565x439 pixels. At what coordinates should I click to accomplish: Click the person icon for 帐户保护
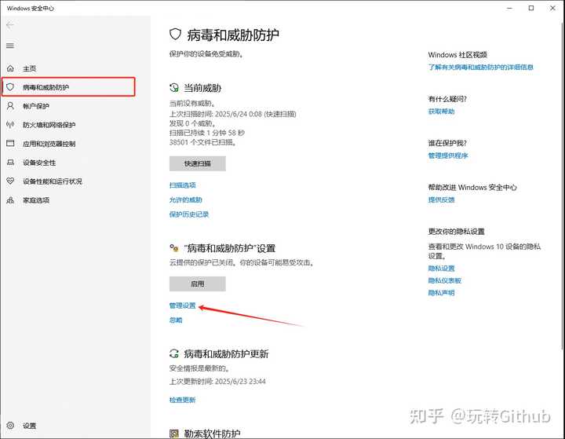10,106
